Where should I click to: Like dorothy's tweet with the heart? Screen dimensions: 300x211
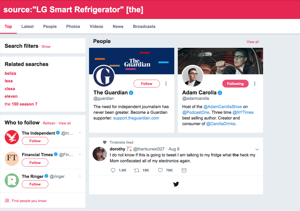click(x=160, y=170)
